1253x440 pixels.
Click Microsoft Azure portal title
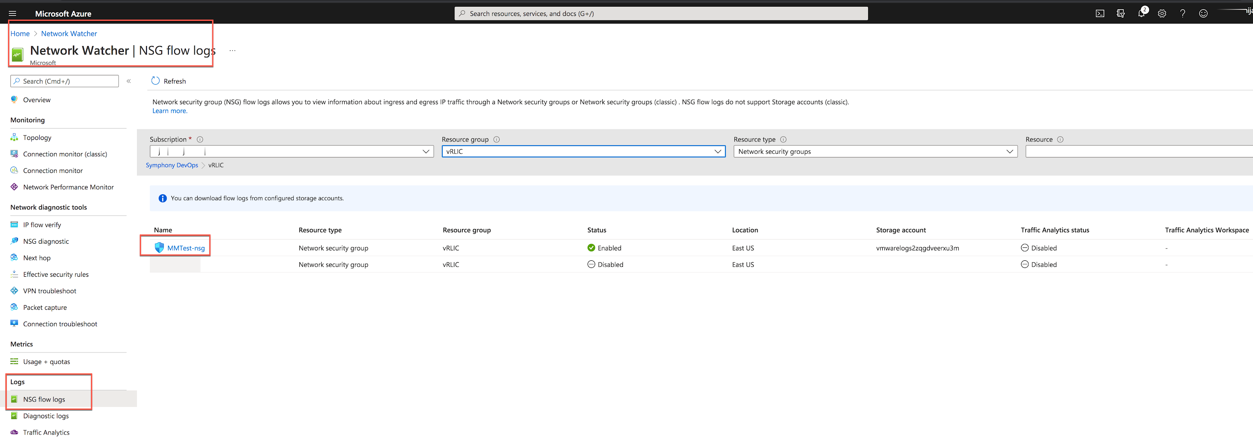click(63, 14)
